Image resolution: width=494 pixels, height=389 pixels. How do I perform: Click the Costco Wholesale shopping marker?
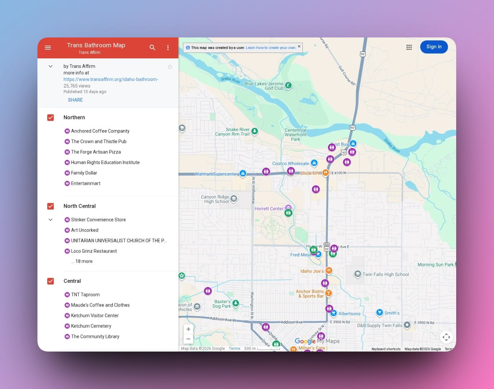pyautogui.click(x=314, y=163)
